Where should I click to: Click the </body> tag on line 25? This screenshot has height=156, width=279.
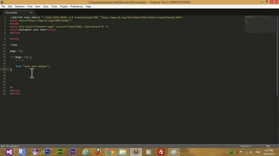15,91
